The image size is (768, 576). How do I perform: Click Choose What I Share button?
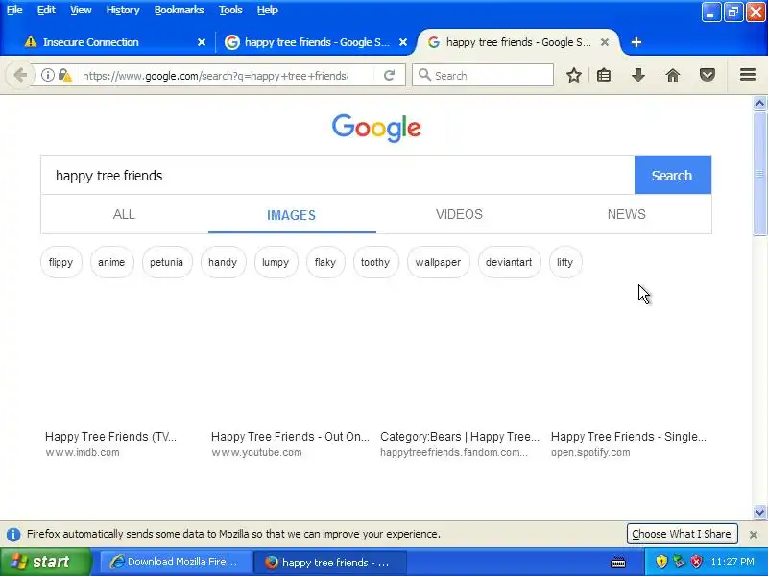[682, 535]
